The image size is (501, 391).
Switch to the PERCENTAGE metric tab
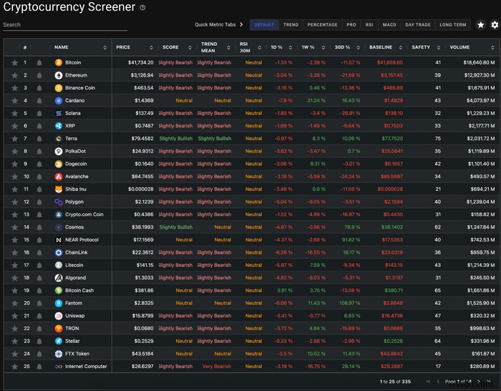(322, 24)
